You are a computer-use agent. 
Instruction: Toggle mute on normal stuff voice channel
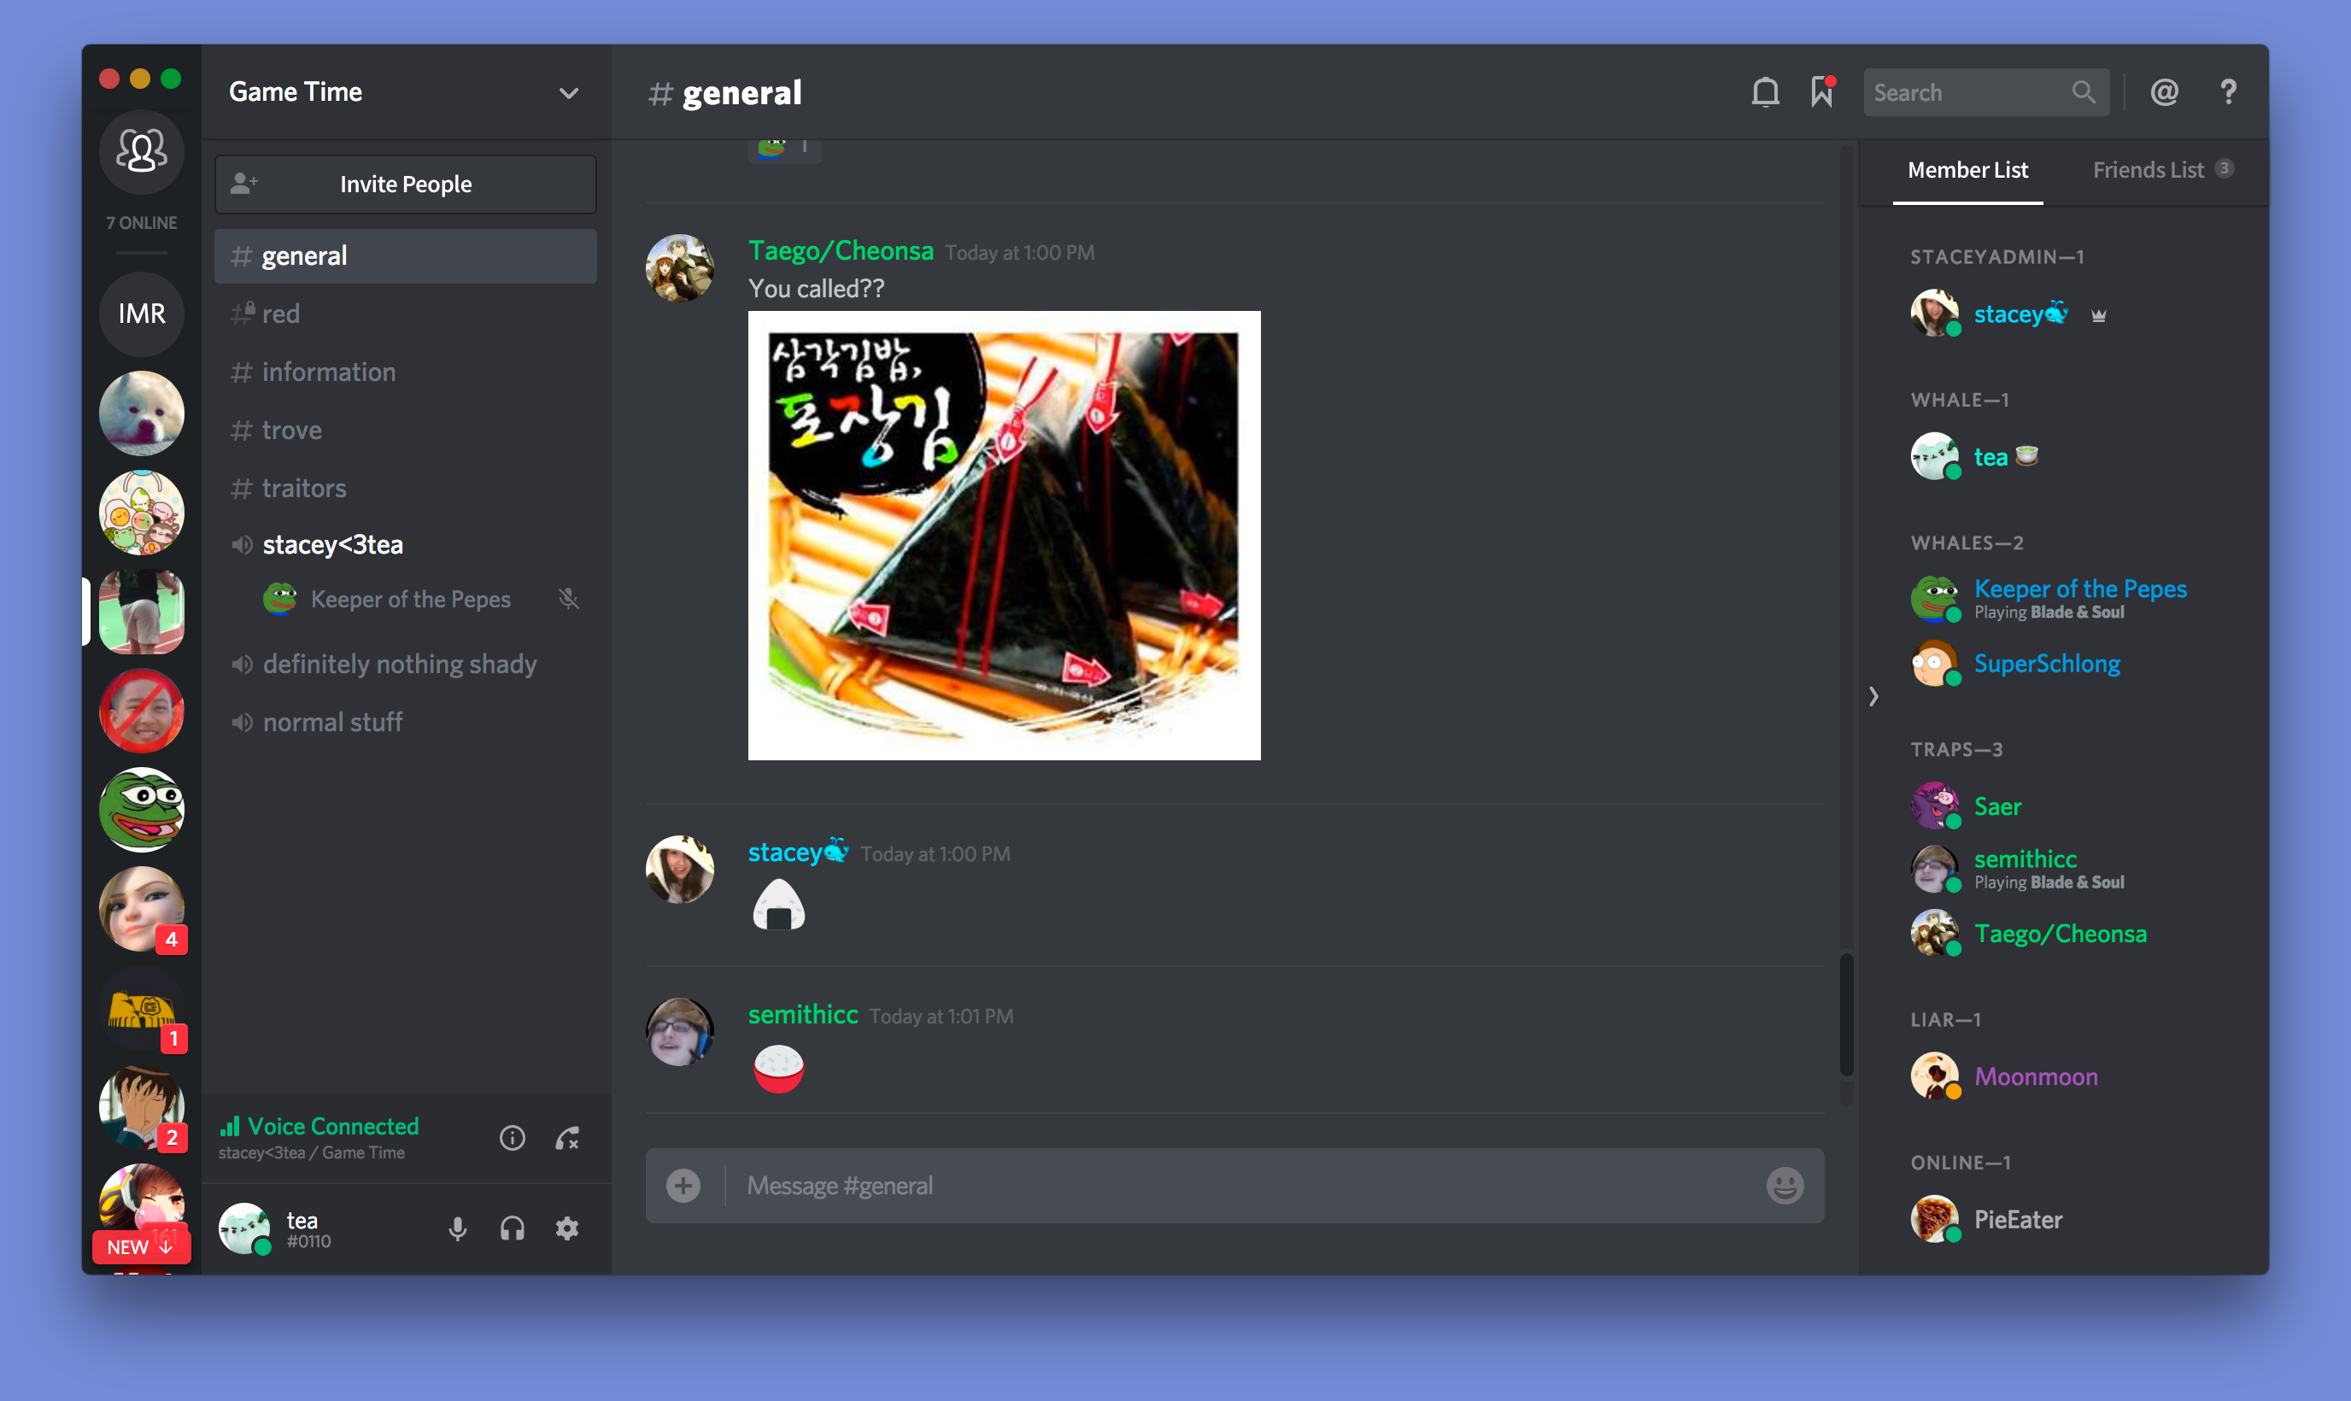coord(240,720)
